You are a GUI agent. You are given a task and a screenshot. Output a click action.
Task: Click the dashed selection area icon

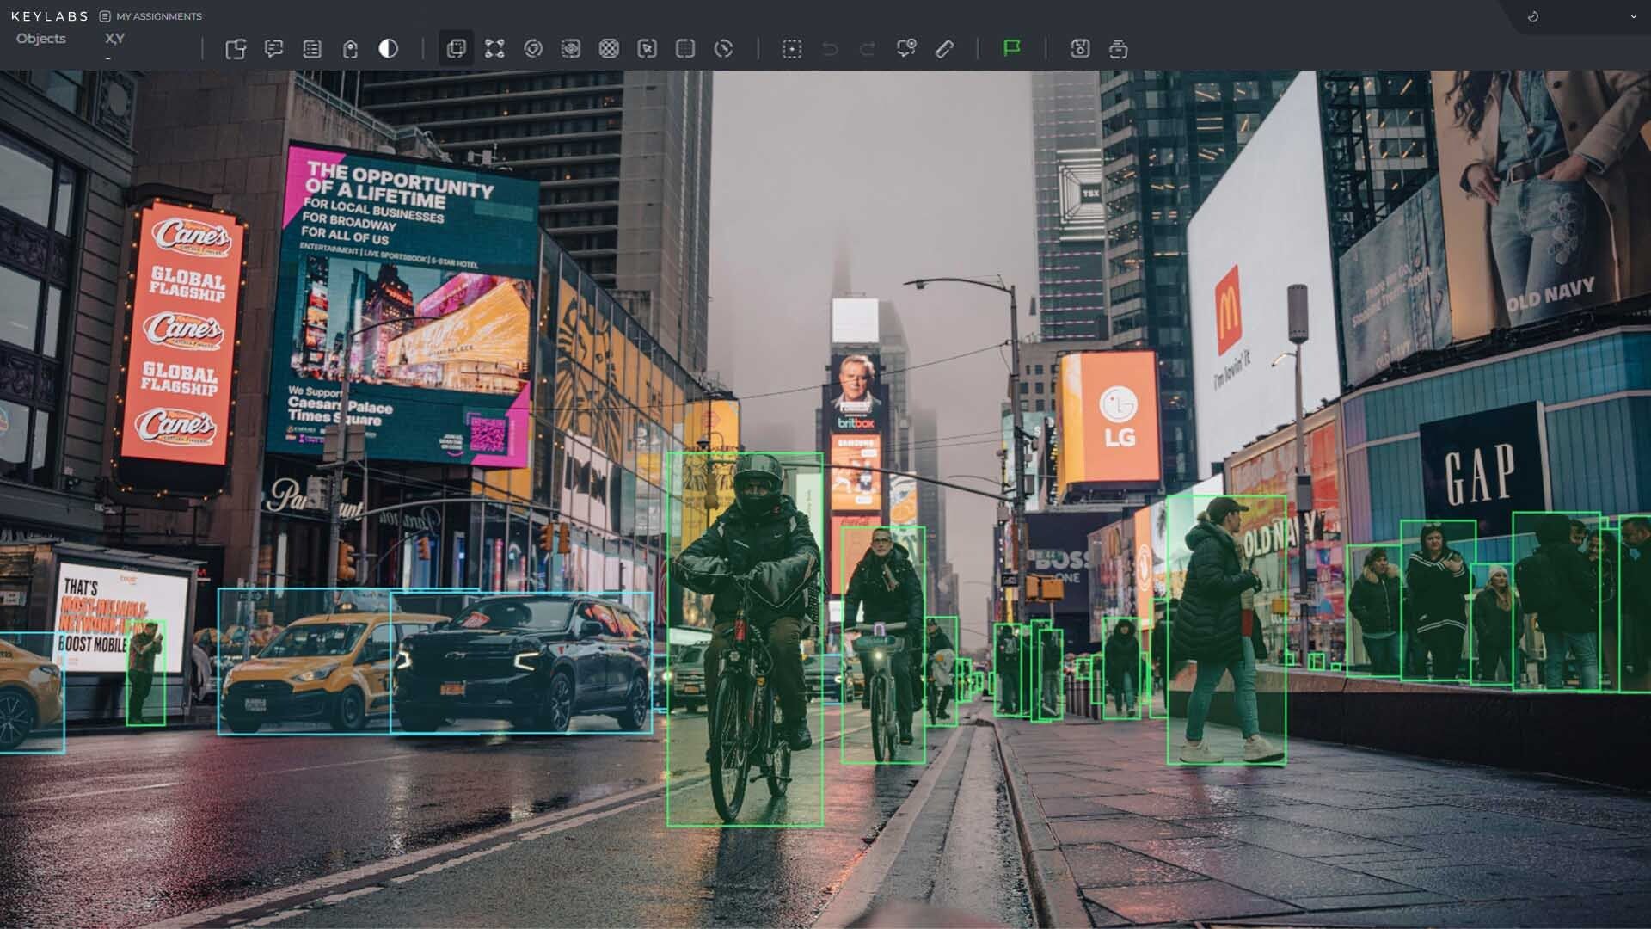pyautogui.click(x=792, y=49)
